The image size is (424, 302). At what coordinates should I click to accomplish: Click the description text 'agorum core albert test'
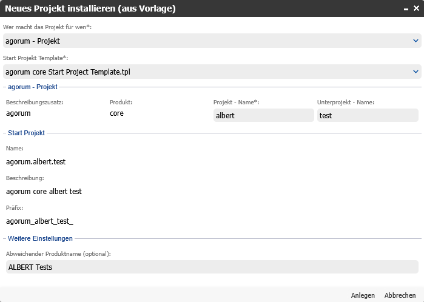pyautogui.click(x=44, y=192)
